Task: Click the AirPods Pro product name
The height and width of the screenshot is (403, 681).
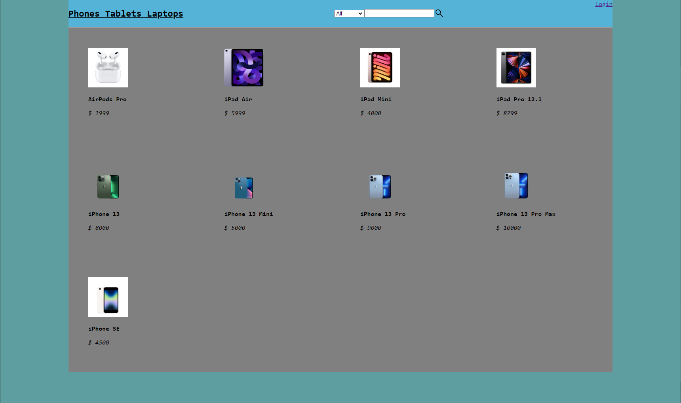Action: pos(107,99)
